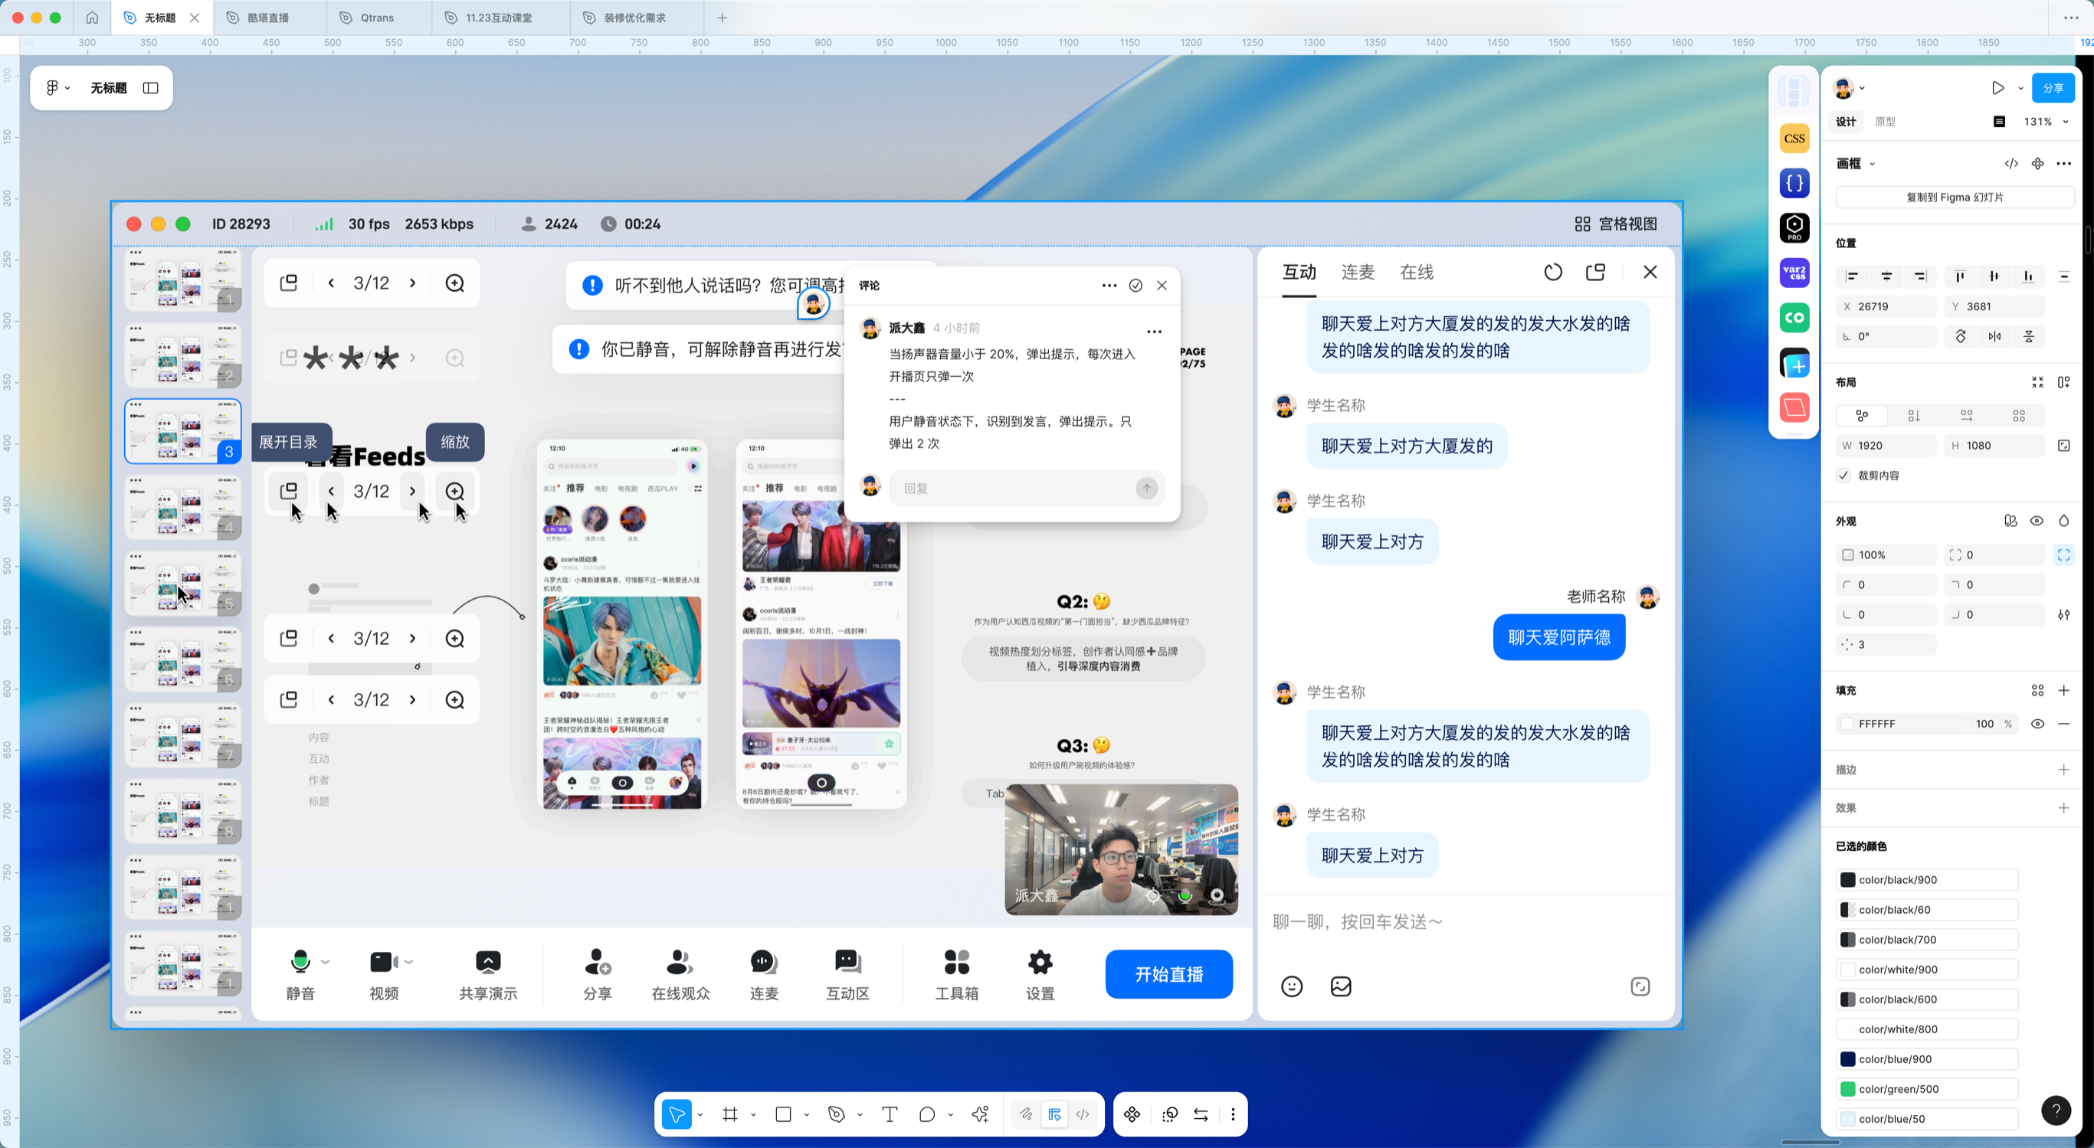Send the comment reply arrow button
The image size is (2094, 1148).
pos(1146,489)
